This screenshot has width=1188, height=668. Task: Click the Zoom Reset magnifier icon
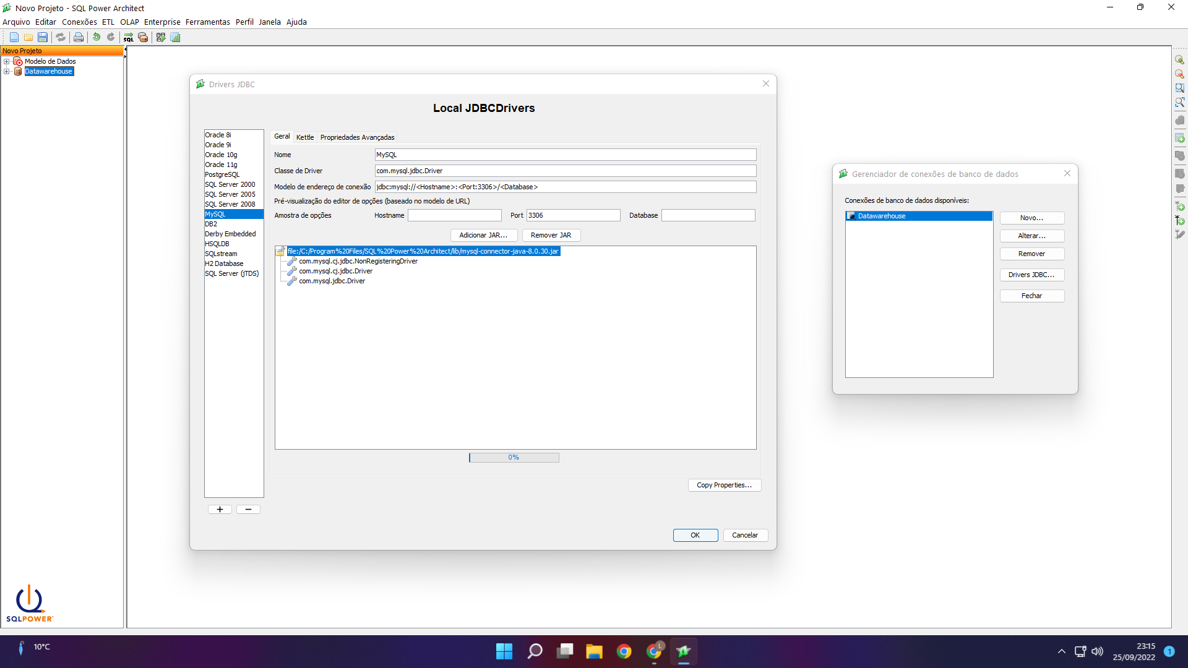coord(1180,88)
